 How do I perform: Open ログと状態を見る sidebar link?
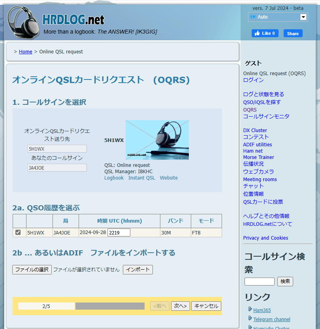(x=264, y=94)
